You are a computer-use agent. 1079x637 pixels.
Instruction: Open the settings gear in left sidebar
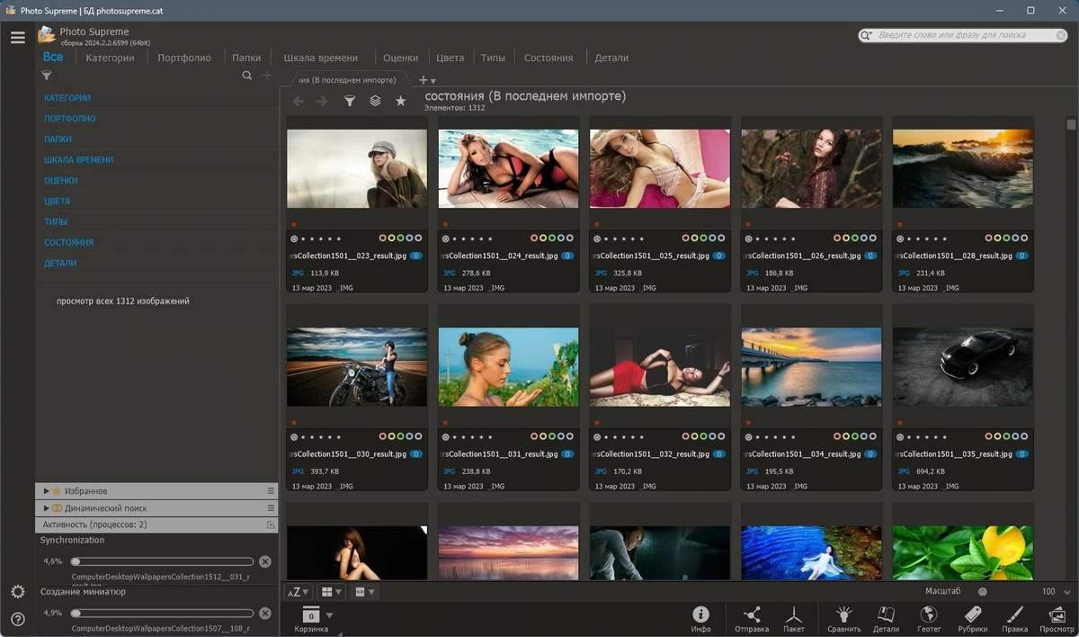(18, 591)
